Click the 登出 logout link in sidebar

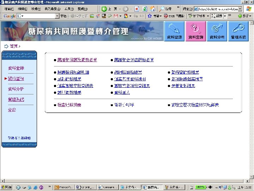(12, 110)
